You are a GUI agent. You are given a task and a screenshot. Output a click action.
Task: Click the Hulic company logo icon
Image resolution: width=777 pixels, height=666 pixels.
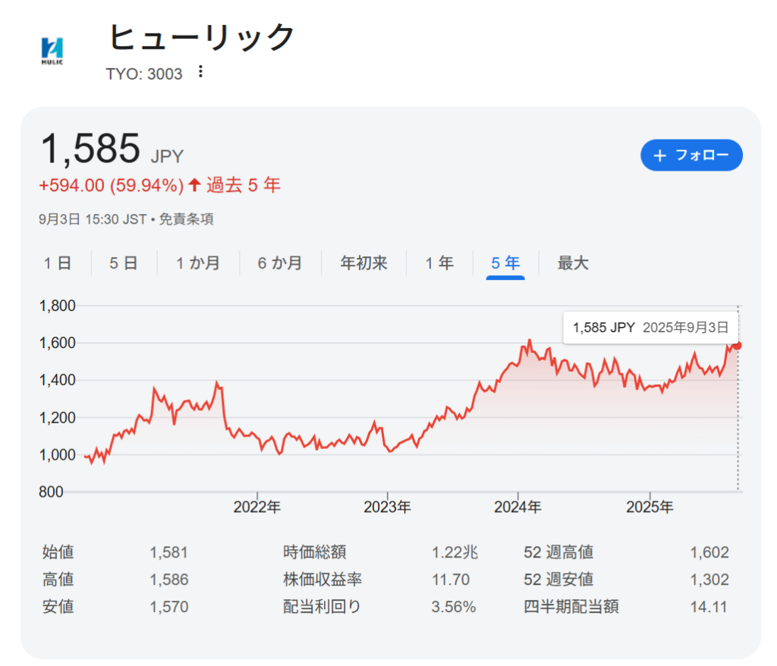coord(52,50)
